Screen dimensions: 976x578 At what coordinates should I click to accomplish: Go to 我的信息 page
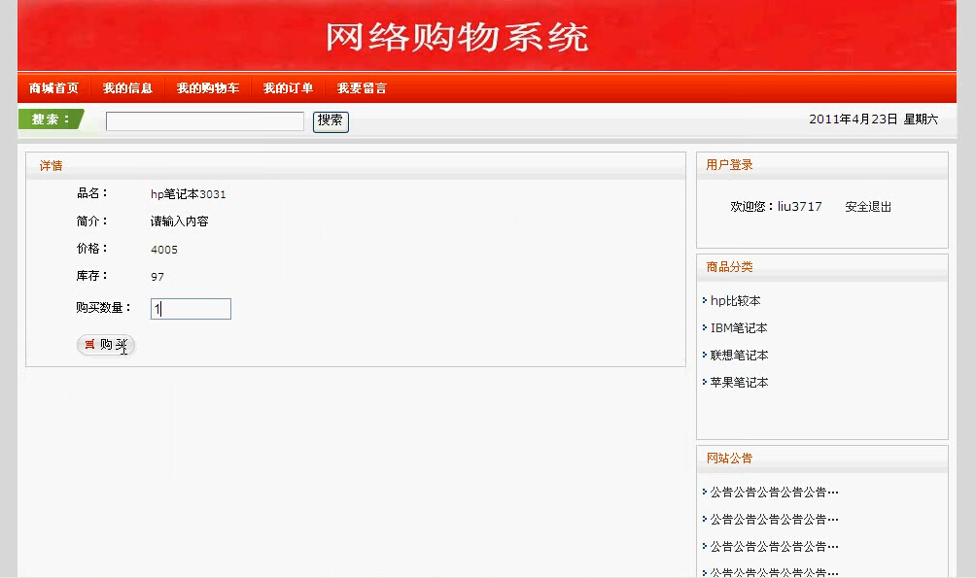pyautogui.click(x=127, y=88)
